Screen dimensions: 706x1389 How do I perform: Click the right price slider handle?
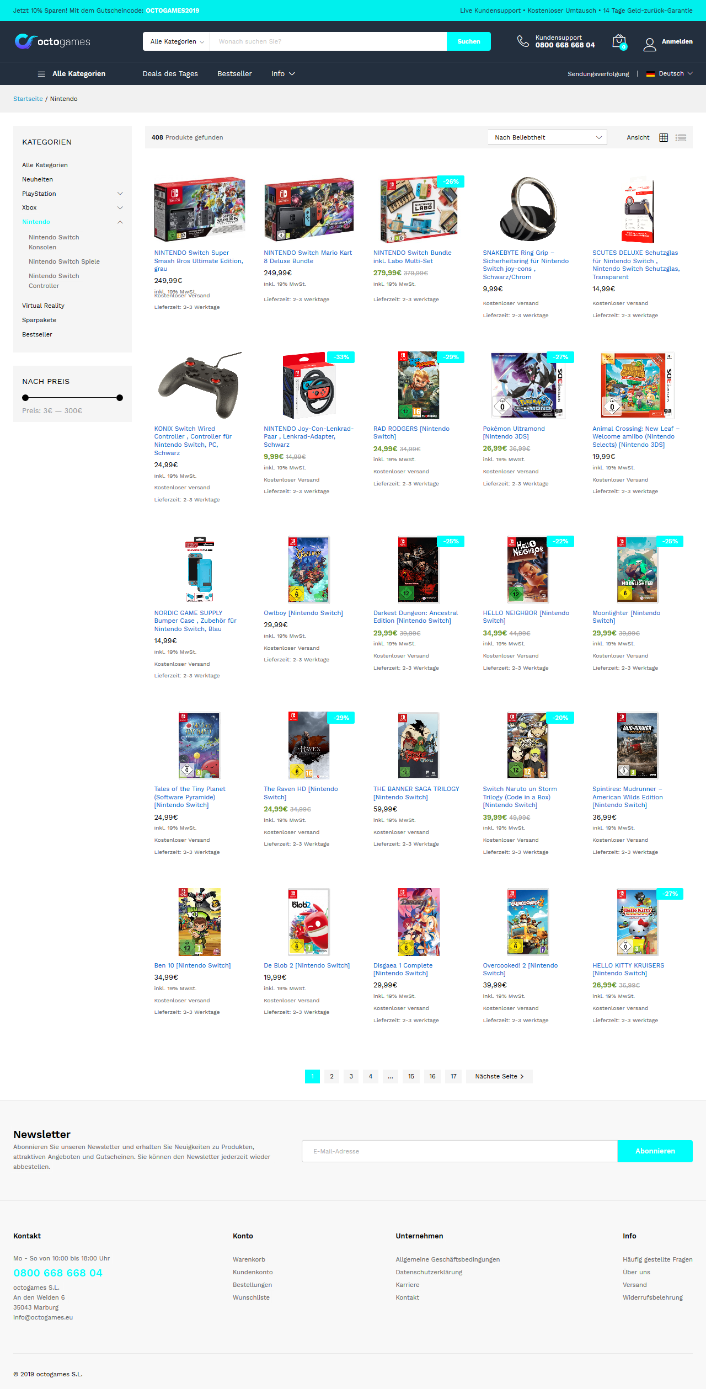(120, 398)
